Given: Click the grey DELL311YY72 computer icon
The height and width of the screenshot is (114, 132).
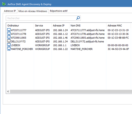Looking at the screenshot, I should click(9, 41).
